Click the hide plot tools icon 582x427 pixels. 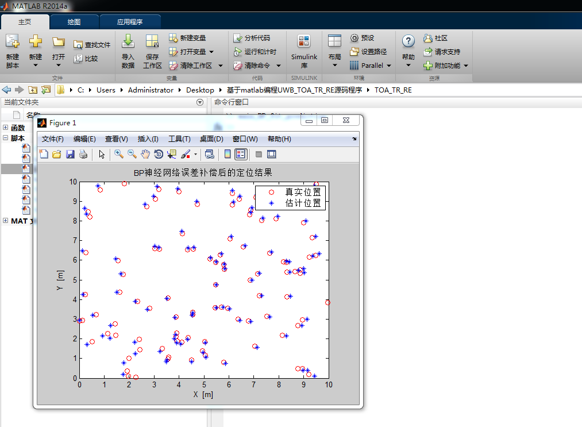point(259,154)
